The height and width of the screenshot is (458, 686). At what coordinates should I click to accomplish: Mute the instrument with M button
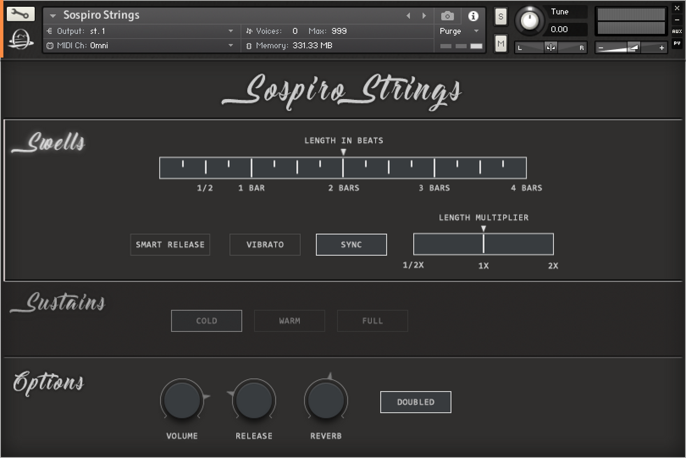[x=501, y=43]
